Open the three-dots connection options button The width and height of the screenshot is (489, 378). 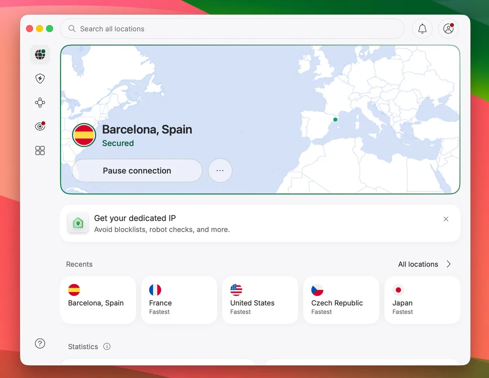tap(220, 170)
